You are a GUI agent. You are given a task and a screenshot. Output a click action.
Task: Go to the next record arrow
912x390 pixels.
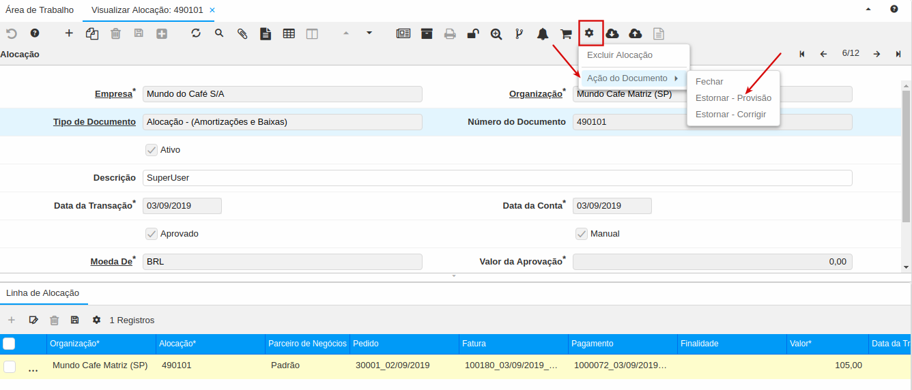pyautogui.click(x=877, y=54)
